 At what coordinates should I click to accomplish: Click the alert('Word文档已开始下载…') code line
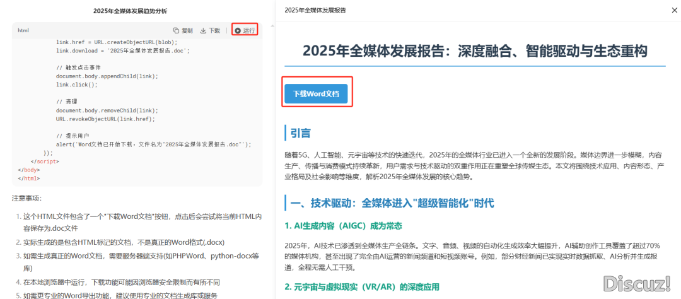click(154, 144)
